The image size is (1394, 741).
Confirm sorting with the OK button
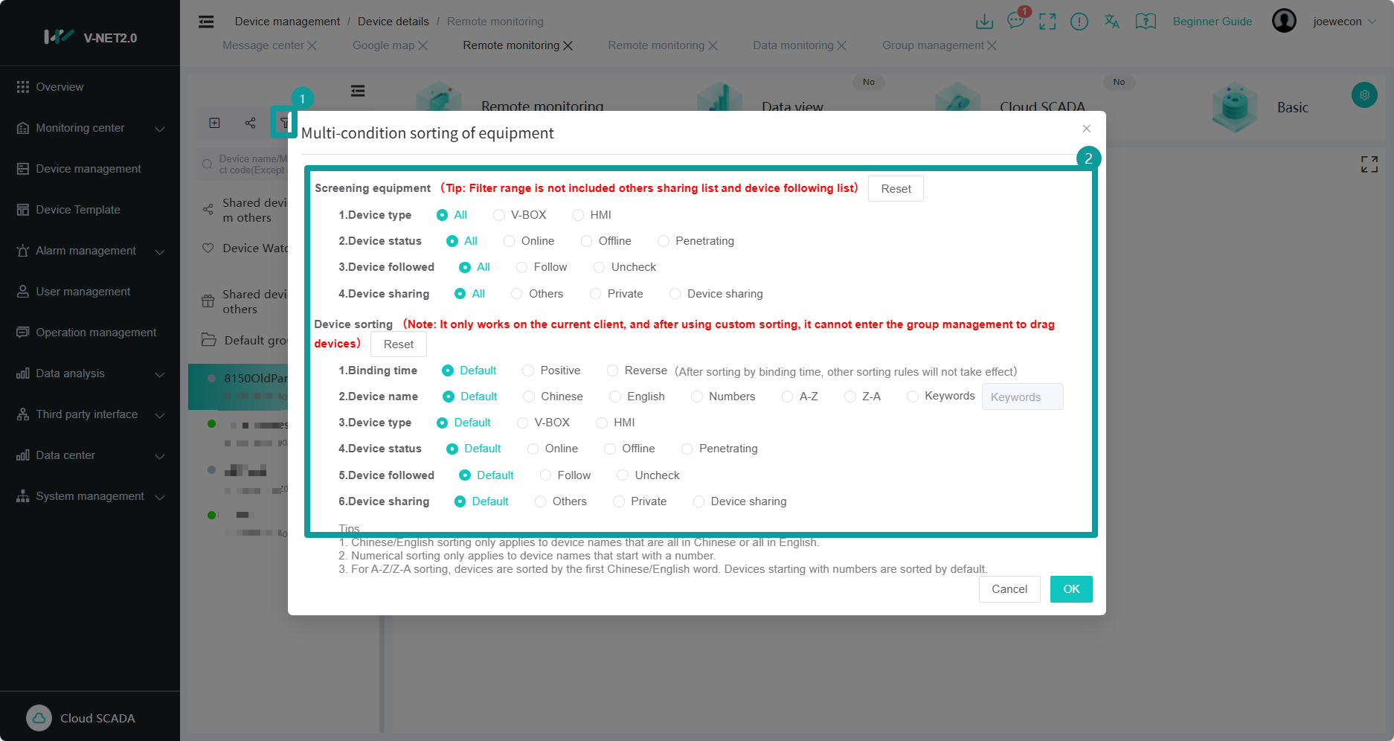pyautogui.click(x=1071, y=589)
